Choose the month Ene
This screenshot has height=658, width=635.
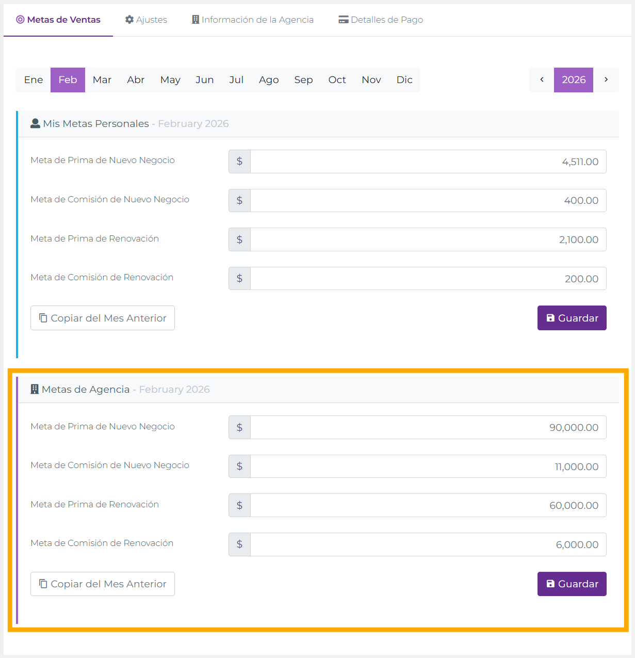click(34, 79)
